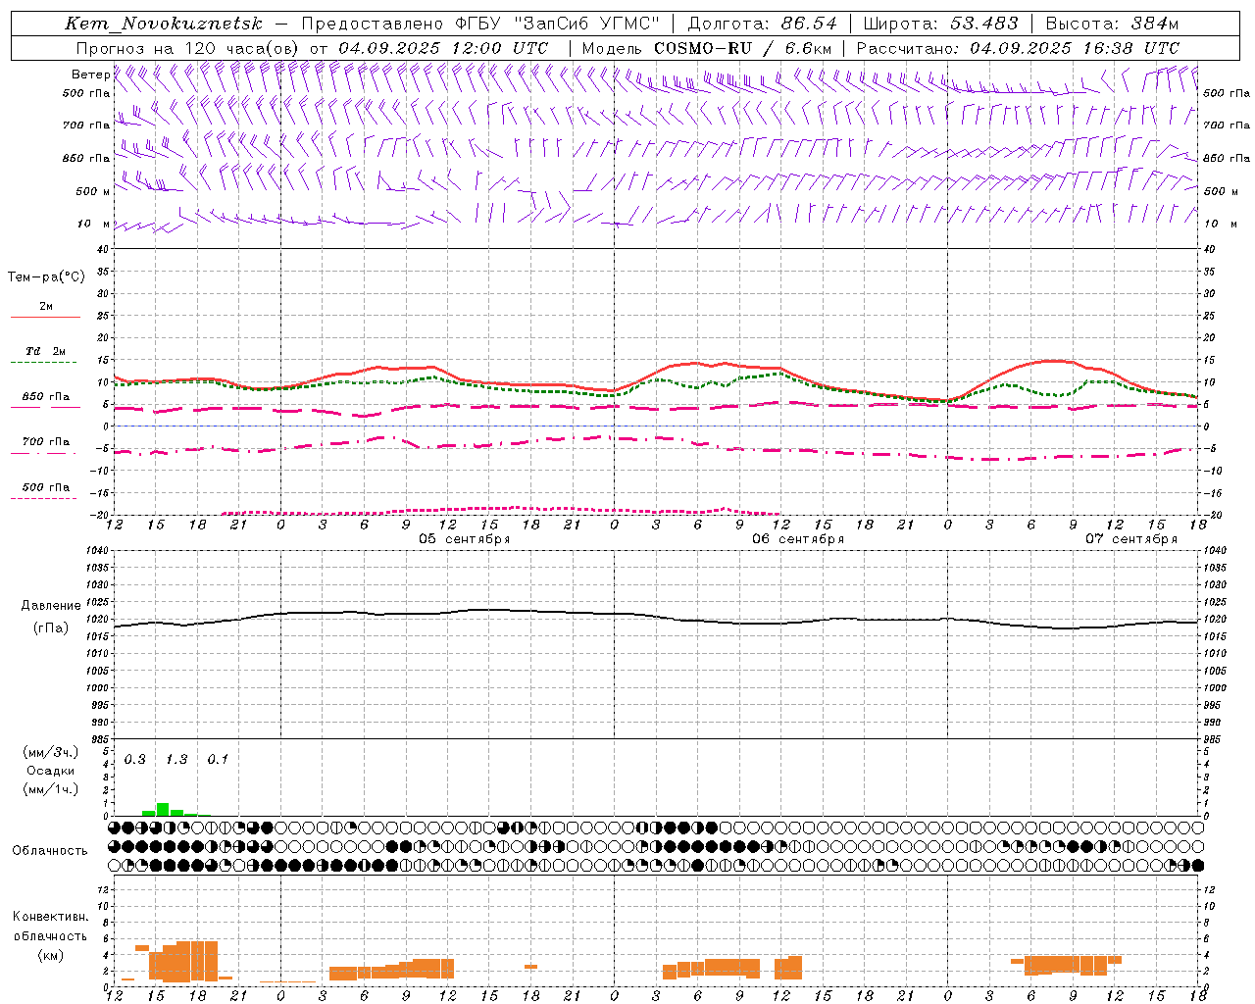Click the 3-hour precipitation value 0.1

coord(218,760)
